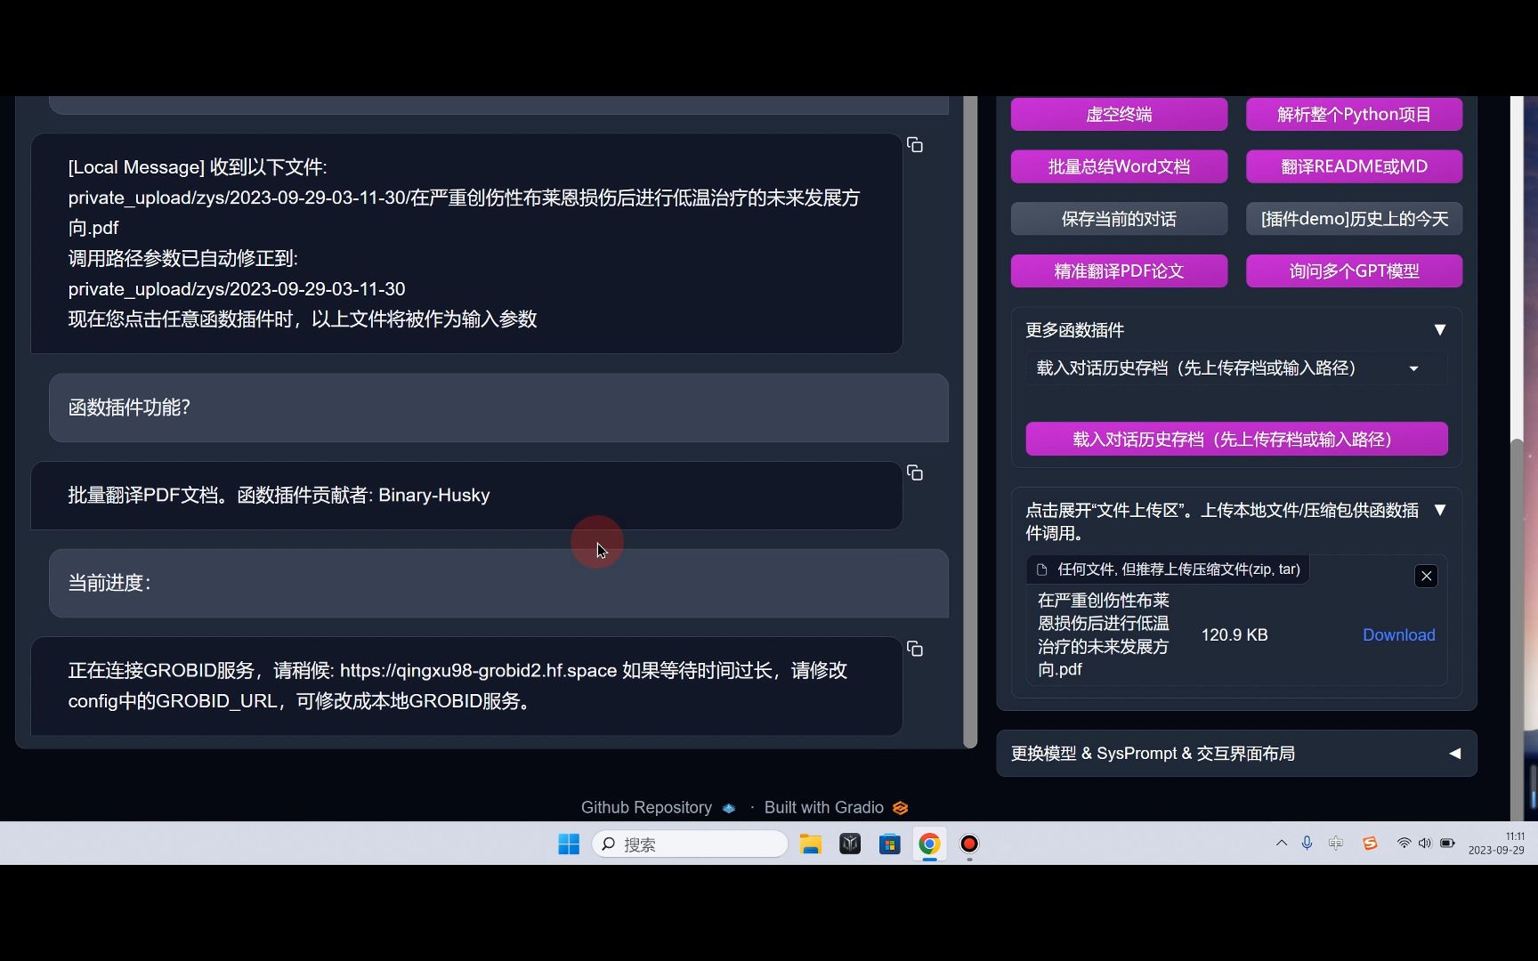Copy the GROBID connection message
The height and width of the screenshot is (961, 1538).
point(915,650)
